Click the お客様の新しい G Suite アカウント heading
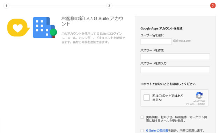 pyautogui.click(x=92, y=21)
